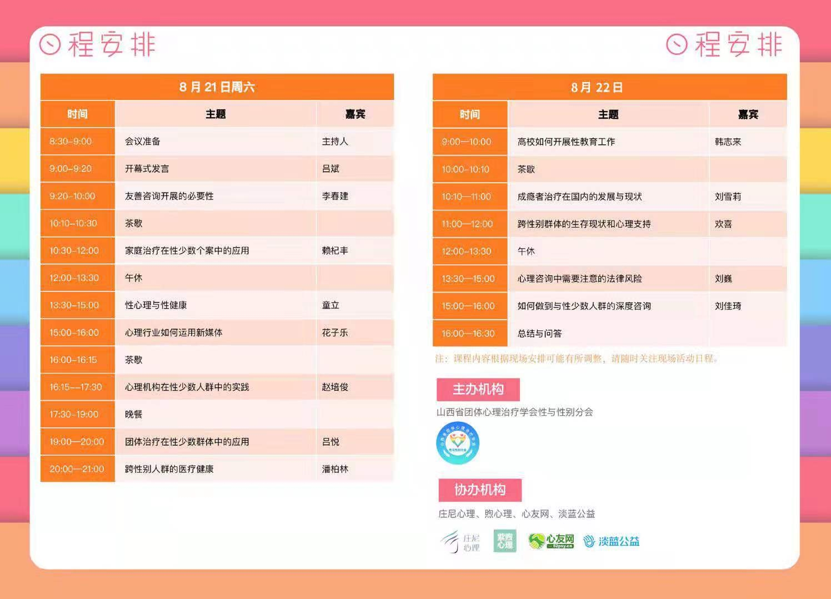Select the 8月21日周六 schedule header

pyautogui.click(x=217, y=87)
